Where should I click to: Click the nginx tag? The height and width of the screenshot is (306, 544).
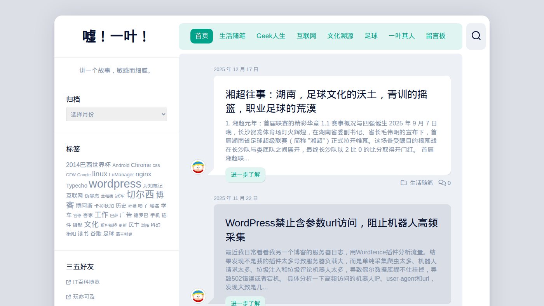[x=143, y=174]
